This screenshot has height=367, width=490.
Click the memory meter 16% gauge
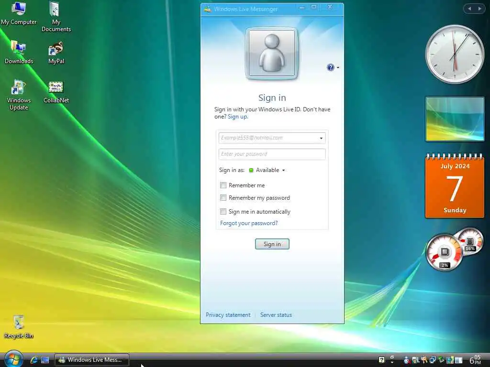tap(470, 241)
